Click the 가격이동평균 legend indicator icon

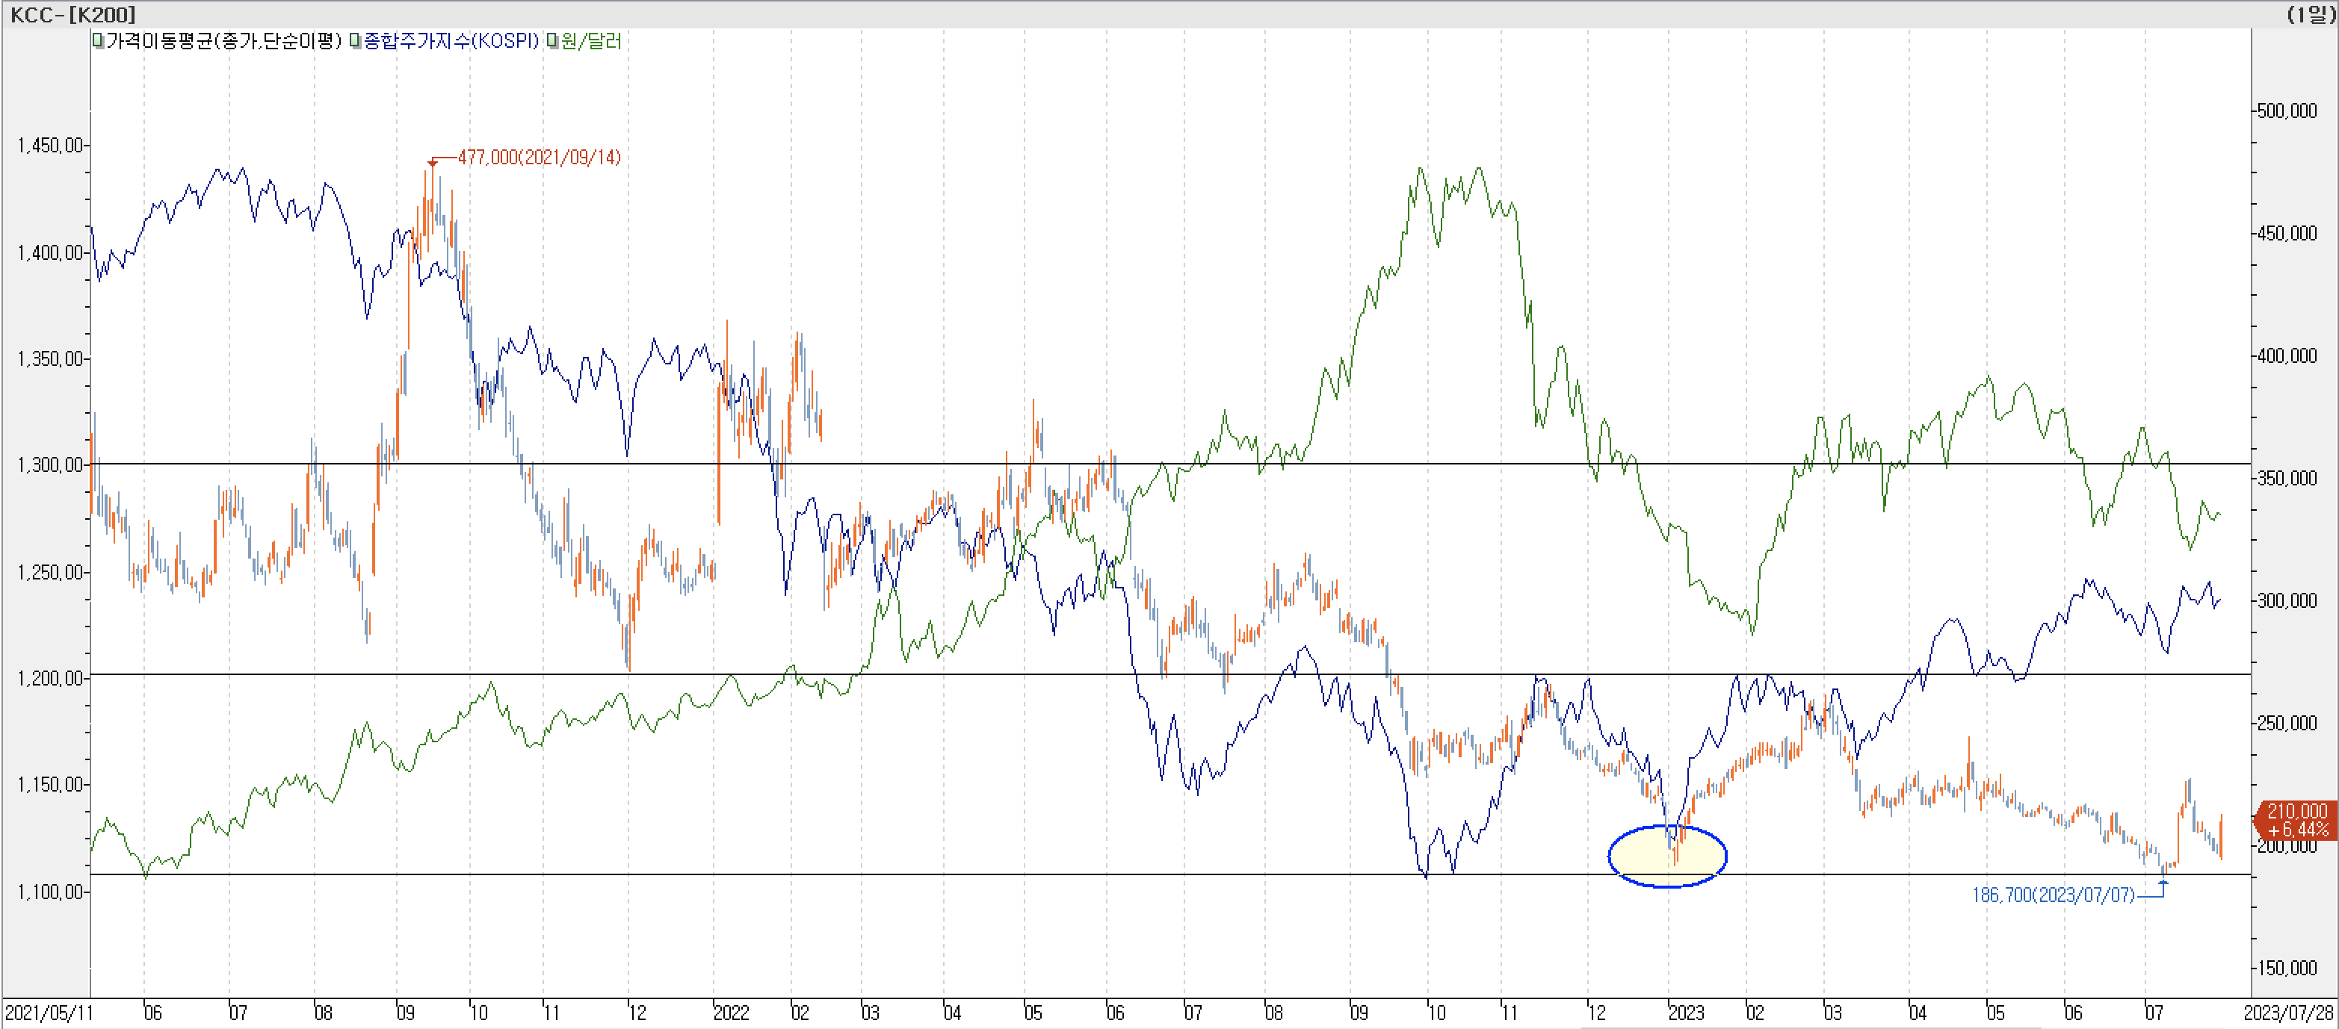pyautogui.click(x=98, y=41)
